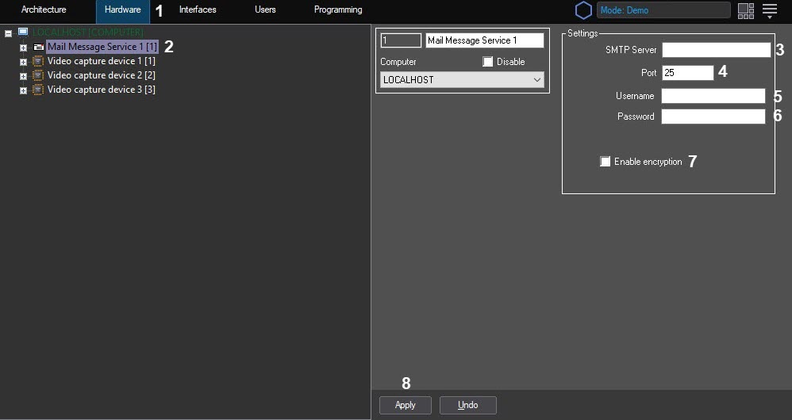792x420 pixels.
Task: Switch to the Interfaces tab
Action: [x=198, y=10]
